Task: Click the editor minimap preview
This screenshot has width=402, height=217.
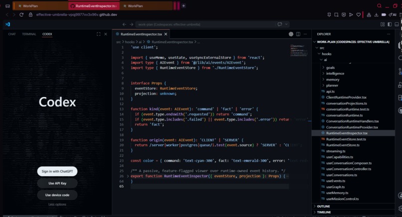Action: 299,50
